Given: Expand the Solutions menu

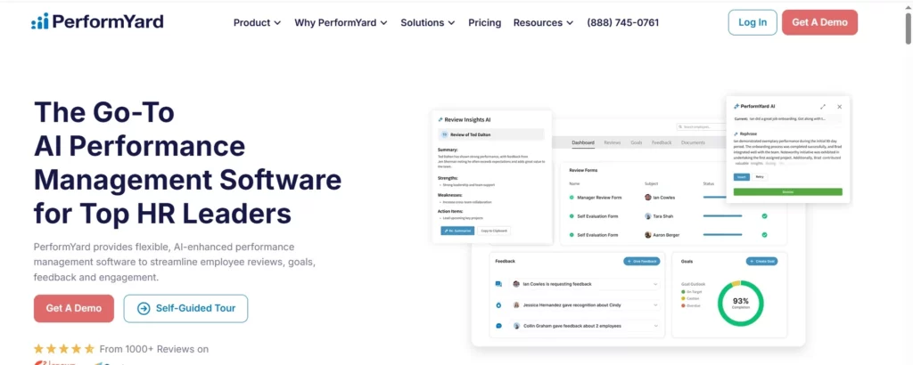Looking at the screenshot, I should (428, 22).
